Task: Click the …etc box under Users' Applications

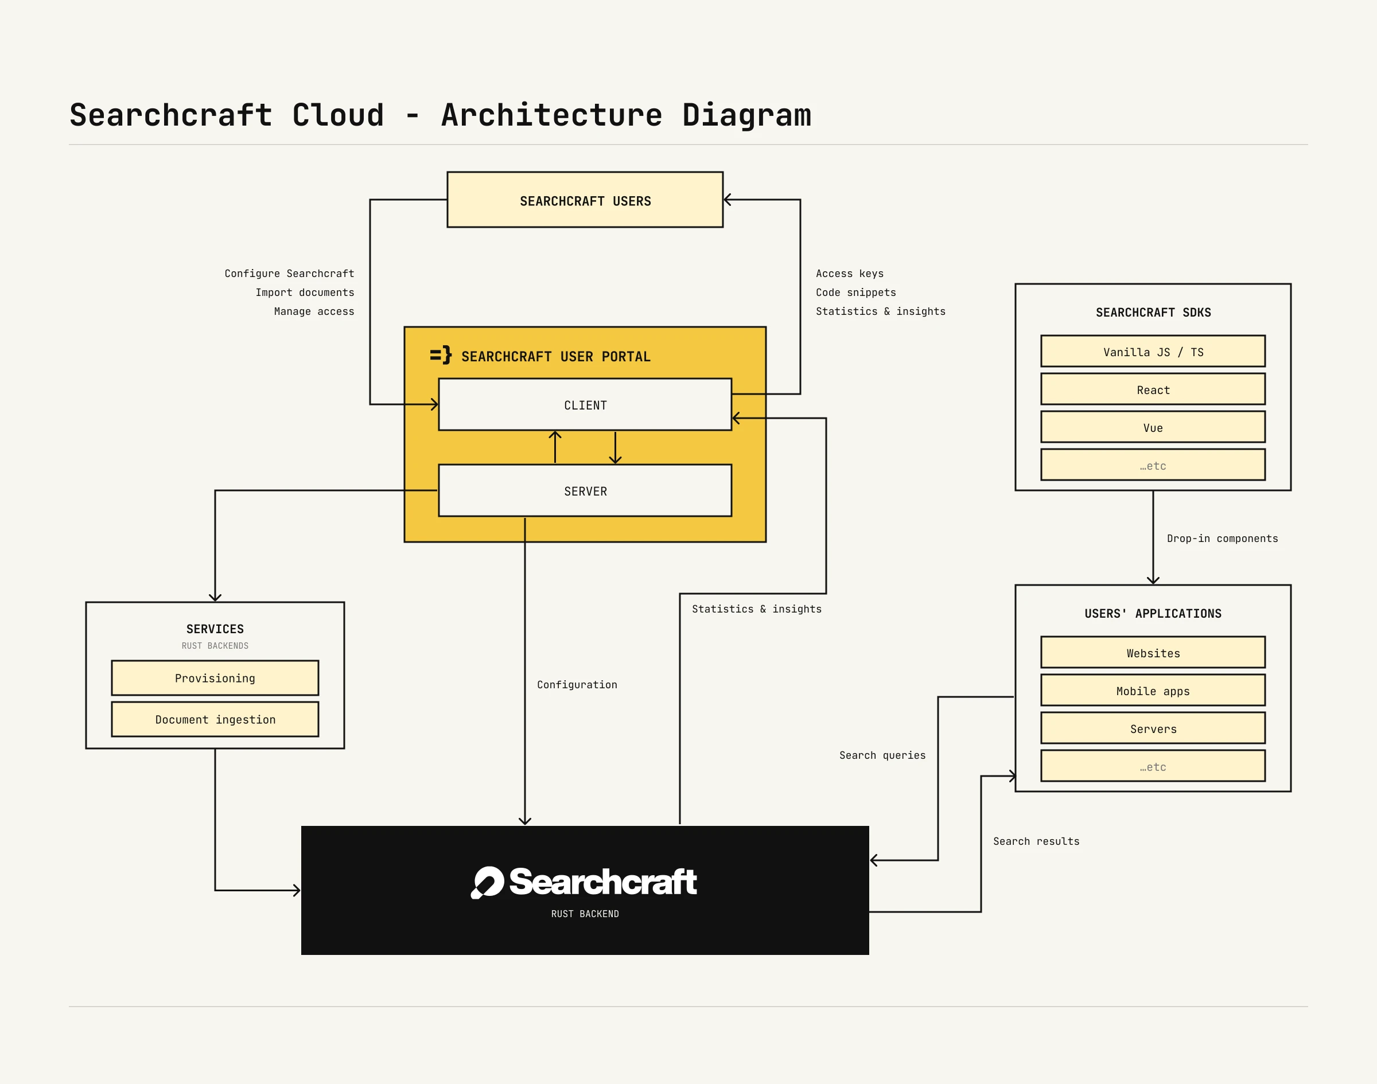Action: coord(1153,766)
